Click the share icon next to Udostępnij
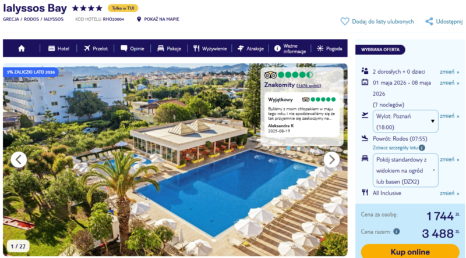 click(x=429, y=21)
